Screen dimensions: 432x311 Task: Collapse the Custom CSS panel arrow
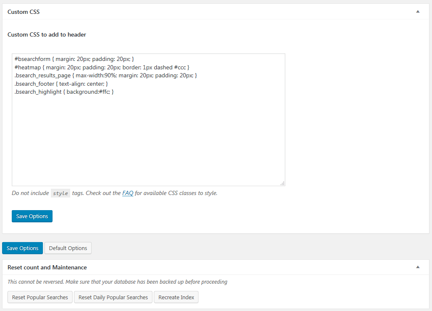pos(418,12)
